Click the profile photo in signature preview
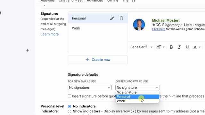This screenshot has height=115, width=205. tap(139, 25)
